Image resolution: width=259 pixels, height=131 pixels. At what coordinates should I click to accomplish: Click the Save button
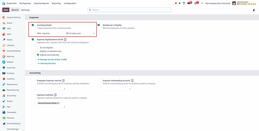click(6, 10)
